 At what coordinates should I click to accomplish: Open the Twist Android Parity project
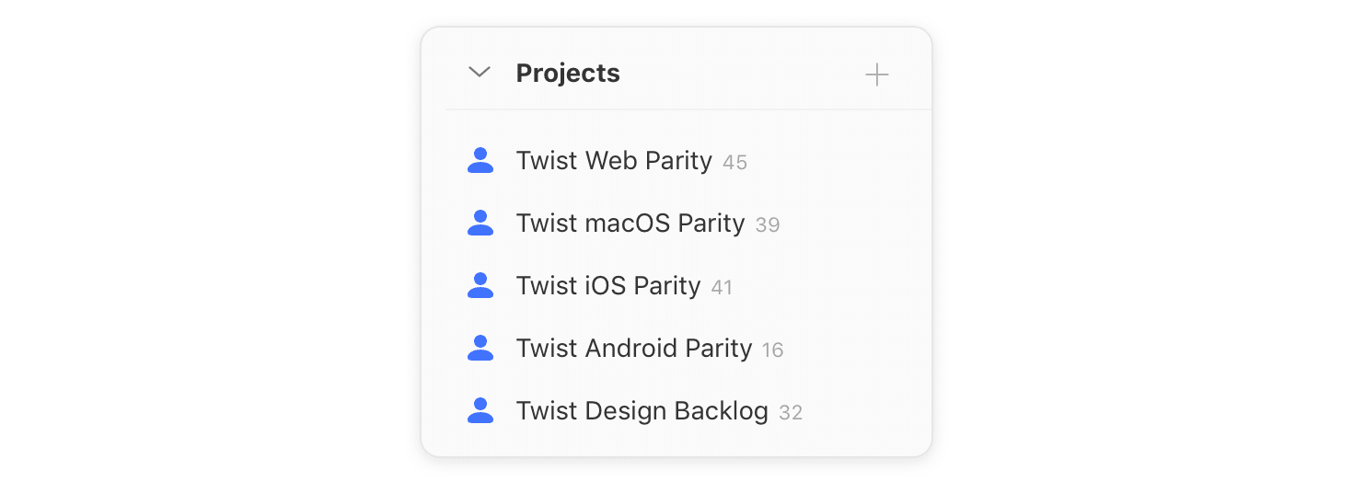[634, 349]
